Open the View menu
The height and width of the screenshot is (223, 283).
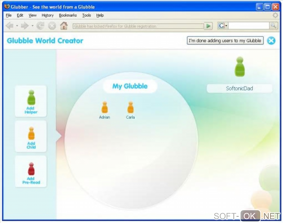click(x=32, y=15)
